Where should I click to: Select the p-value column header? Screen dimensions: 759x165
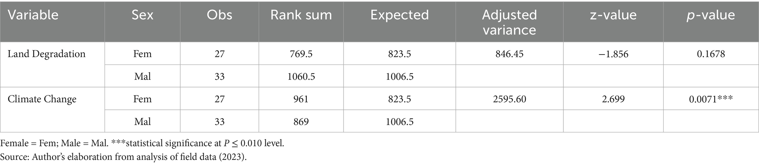(711, 15)
